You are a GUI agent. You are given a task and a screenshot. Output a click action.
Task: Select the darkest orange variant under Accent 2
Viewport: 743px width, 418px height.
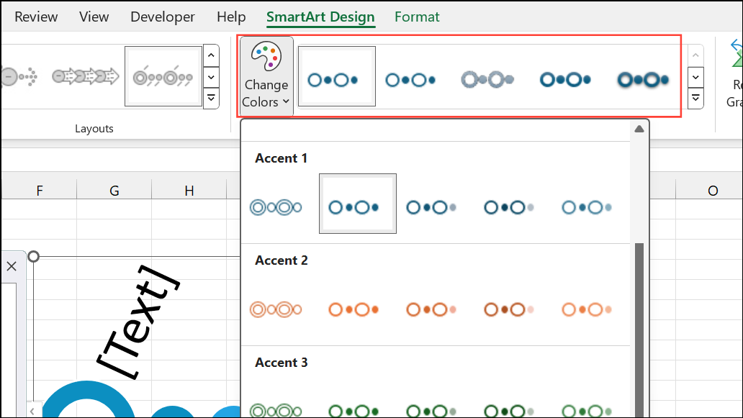509,309
